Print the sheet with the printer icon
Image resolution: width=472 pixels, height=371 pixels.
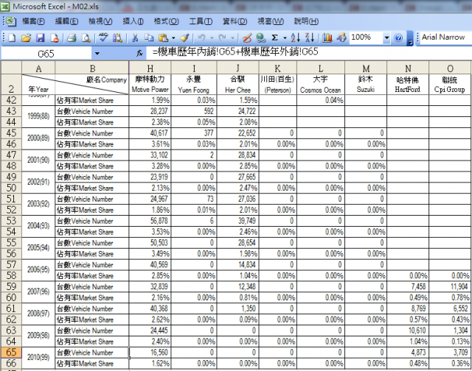coord(72,38)
